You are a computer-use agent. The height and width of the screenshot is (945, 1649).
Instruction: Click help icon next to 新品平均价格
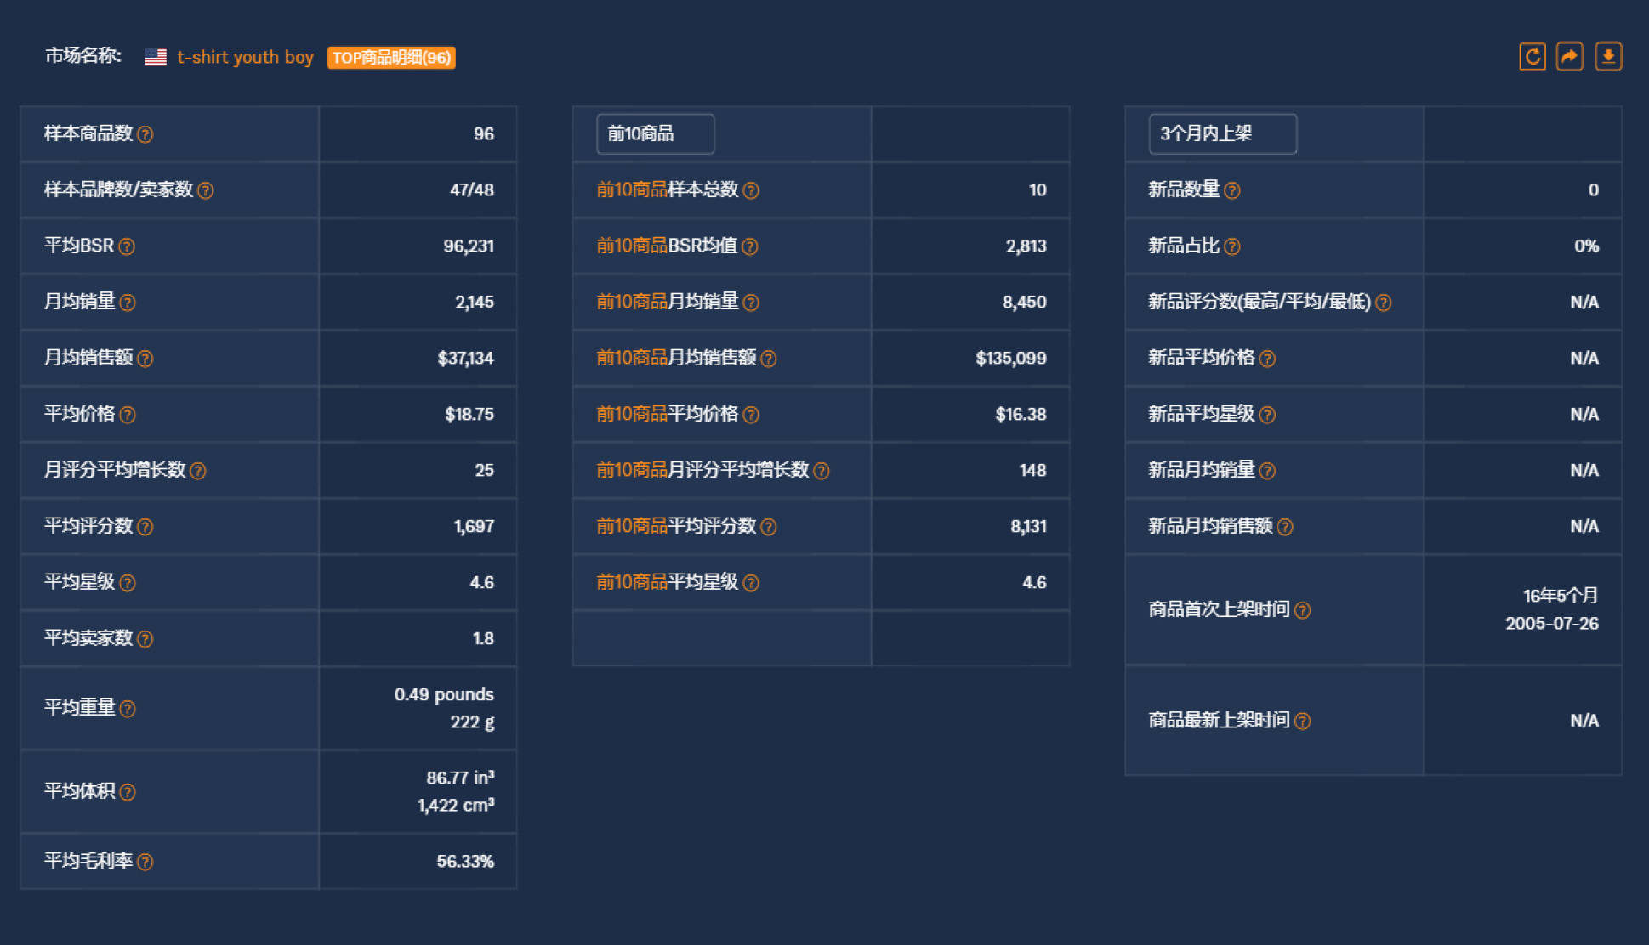pos(1267,359)
